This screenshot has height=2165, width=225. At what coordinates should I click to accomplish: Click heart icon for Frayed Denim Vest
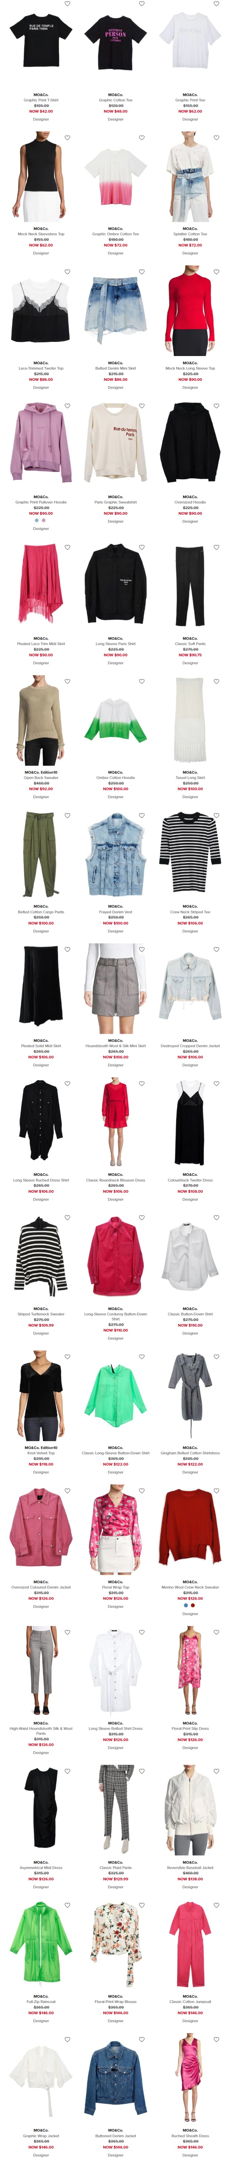[142, 815]
